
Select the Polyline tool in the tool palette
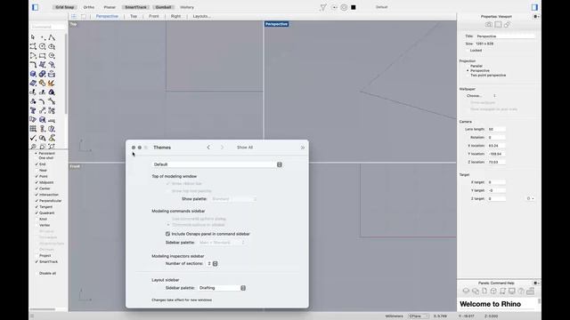52,37
